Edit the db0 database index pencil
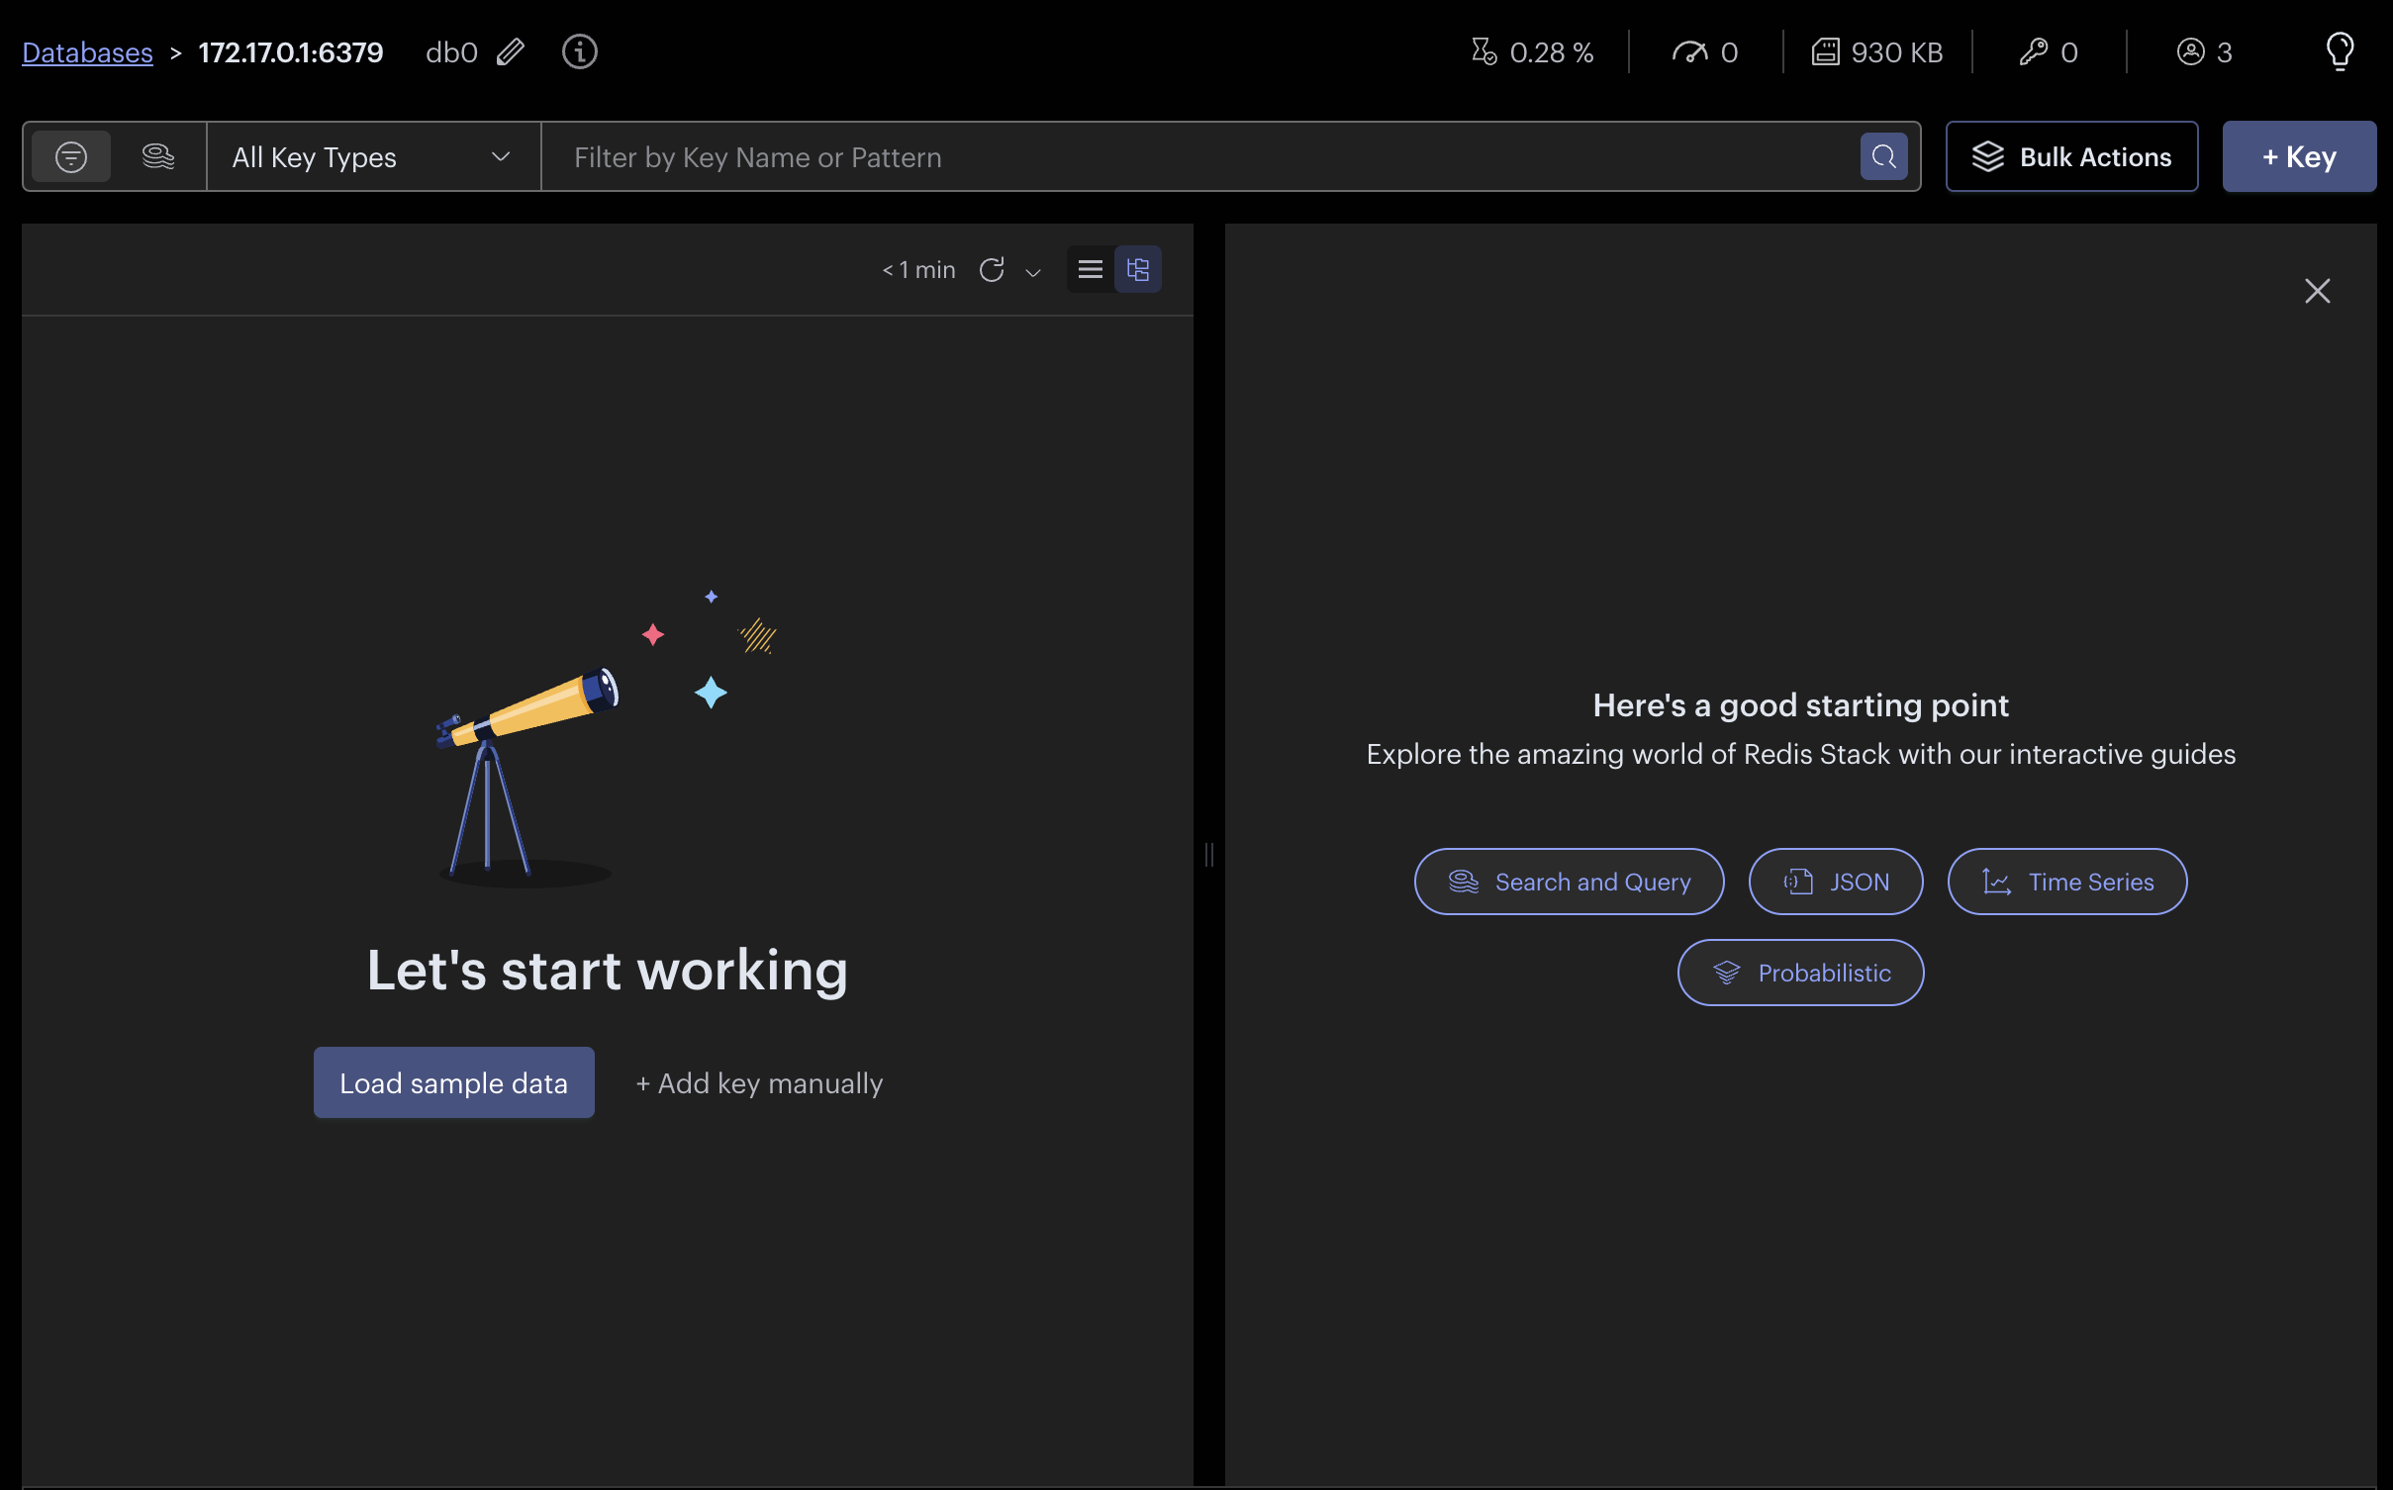The height and width of the screenshot is (1490, 2393). 511,51
